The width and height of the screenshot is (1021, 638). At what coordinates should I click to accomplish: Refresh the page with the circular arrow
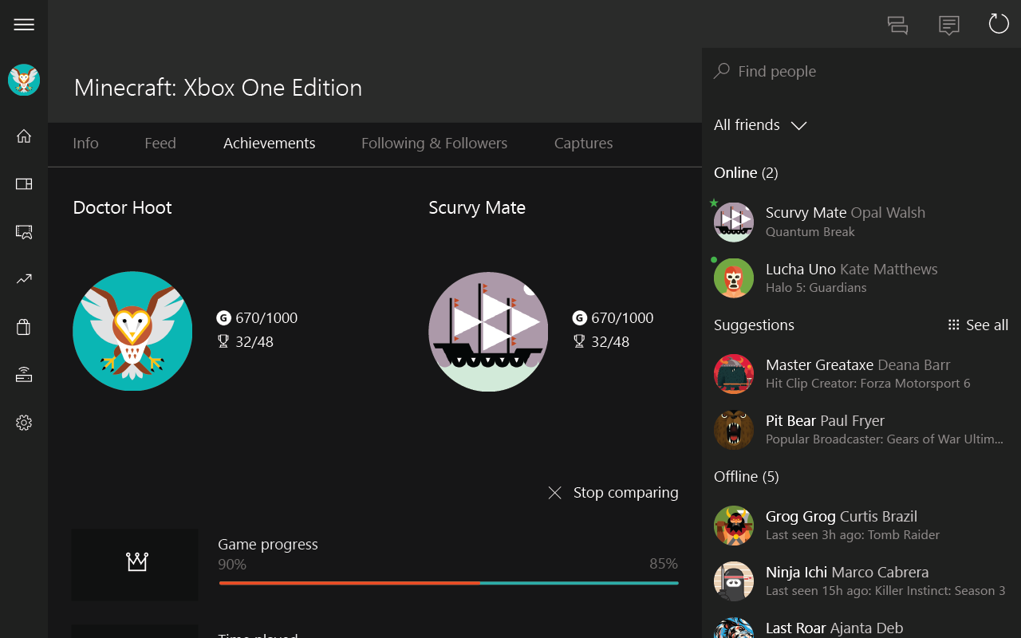pyautogui.click(x=998, y=23)
